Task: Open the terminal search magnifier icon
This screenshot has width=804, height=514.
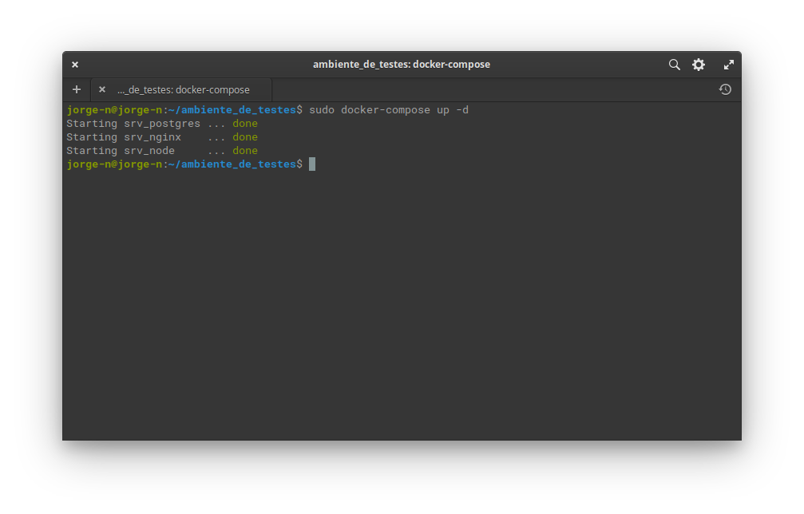Action: (675, 65)
